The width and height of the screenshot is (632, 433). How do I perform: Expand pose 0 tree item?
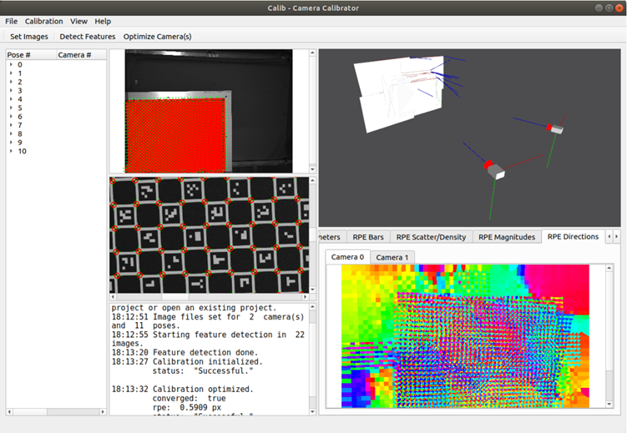pyautogui.click(x=12, y=65)
